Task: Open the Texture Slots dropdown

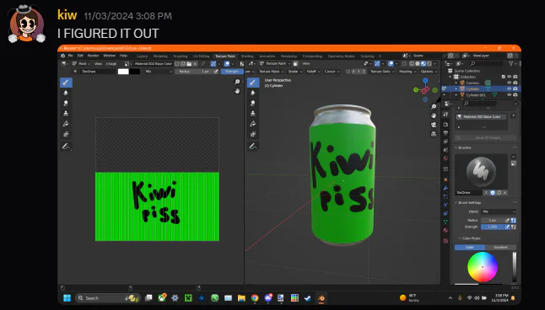Action: 382,72
